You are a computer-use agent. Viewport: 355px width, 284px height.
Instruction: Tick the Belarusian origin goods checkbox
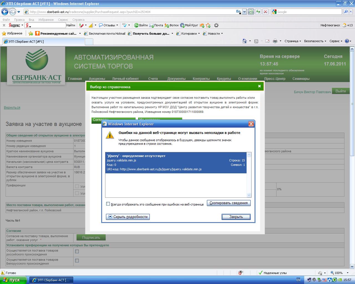77,261
